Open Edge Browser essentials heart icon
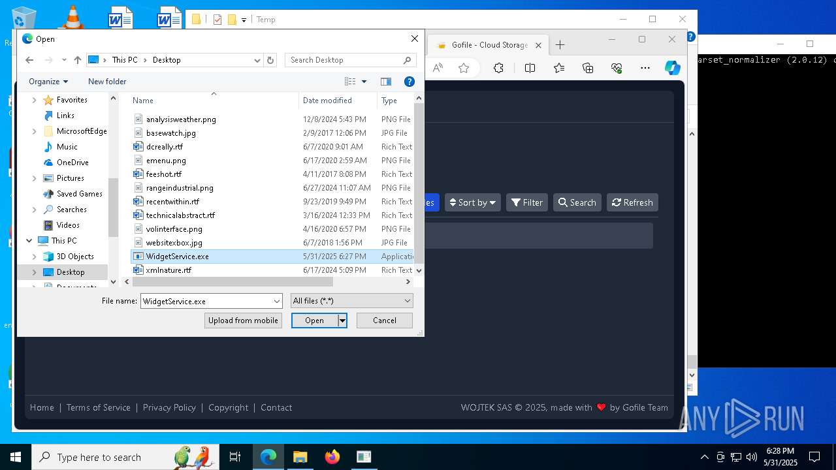Screen dimensions: 836x470 [x=617, y=68]
